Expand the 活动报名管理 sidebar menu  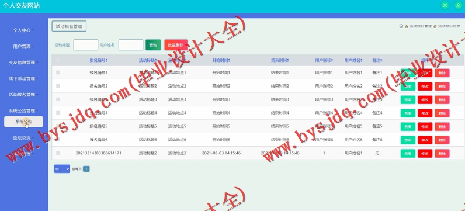coord(24,95)
